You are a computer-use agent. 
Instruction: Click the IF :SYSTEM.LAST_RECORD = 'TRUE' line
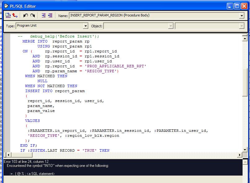[65, 150]
